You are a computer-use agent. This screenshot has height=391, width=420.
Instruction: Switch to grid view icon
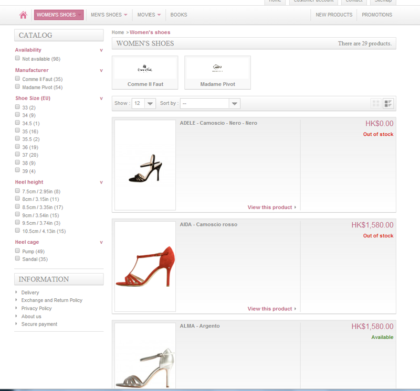pos(376,103)
